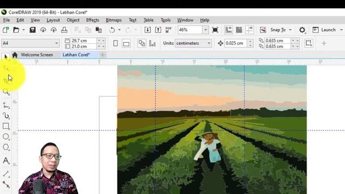The image size is (345, 194).
Task: Open the Launch dropdown arrow
Action: [x=341, y=30]
